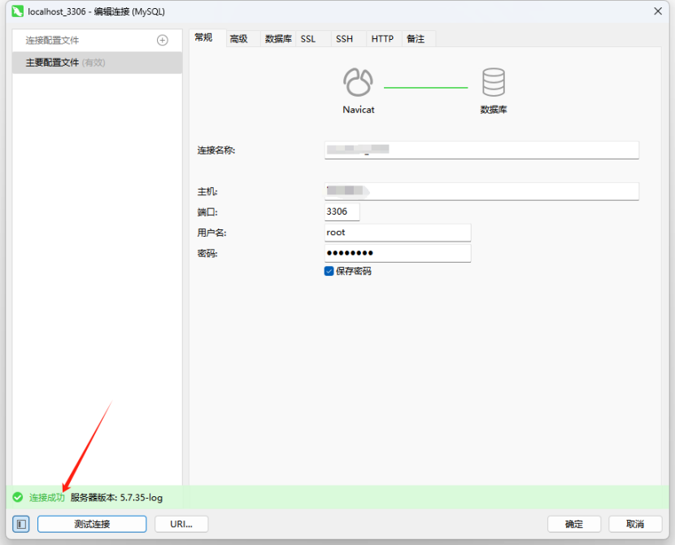
Task: Click the plus icon to add connection profile
Action: point(162,39)
